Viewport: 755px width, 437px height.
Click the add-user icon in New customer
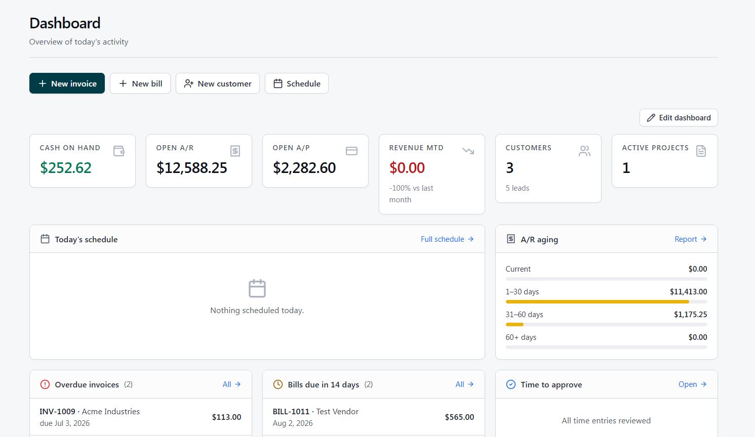189,83
